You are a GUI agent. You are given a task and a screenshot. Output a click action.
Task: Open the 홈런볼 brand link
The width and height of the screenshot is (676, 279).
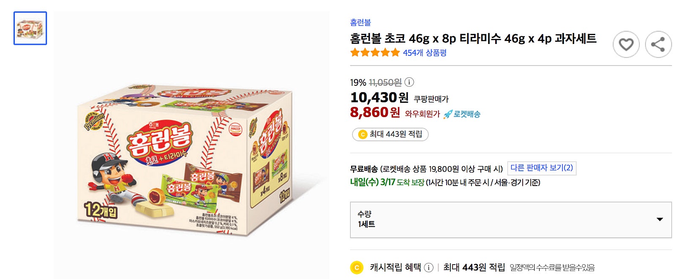[x=360, y=22]
